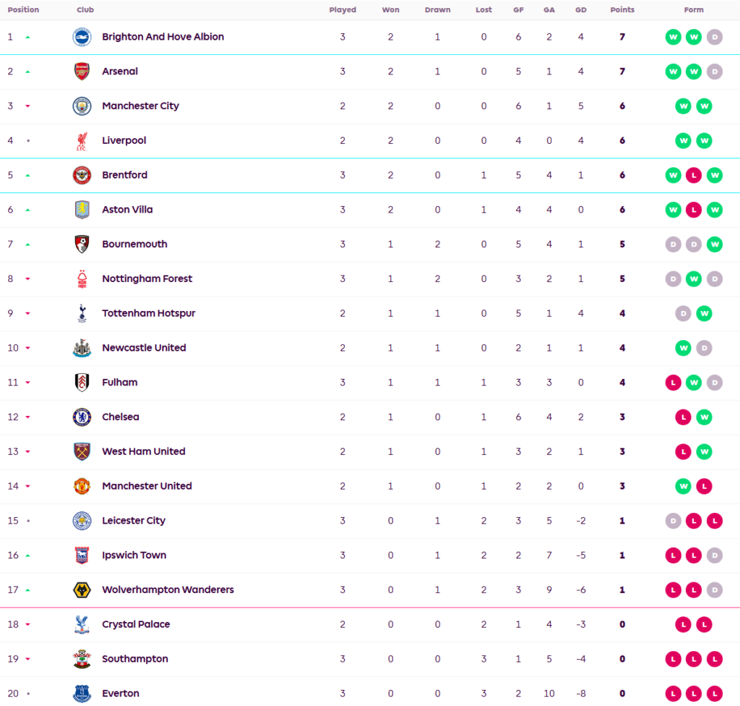Sort by the Points column header

pos(622,9)
